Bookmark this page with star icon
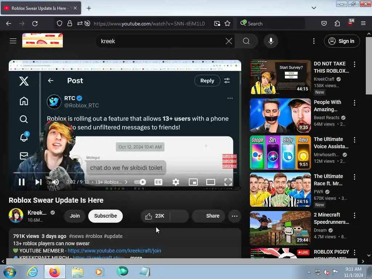The image size is (372, 279). point(227,24)
